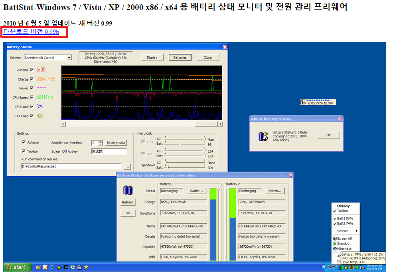Click the green Standby arrow icon
Viewport: 395px width, 276px height.
tap(335, 244)
